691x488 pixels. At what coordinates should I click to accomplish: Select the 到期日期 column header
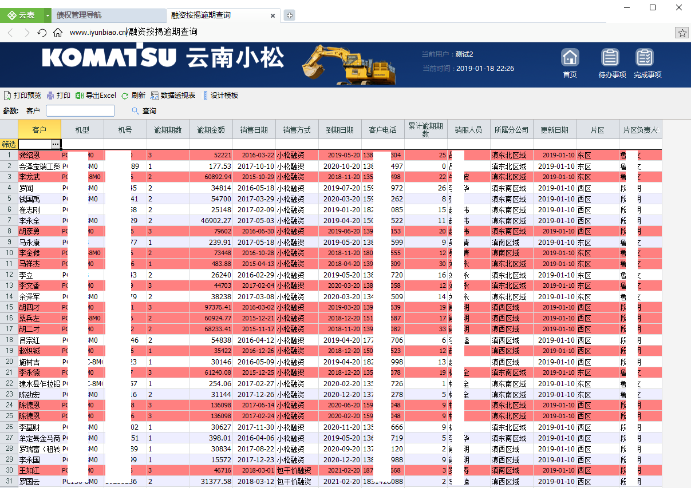[340, 130]
